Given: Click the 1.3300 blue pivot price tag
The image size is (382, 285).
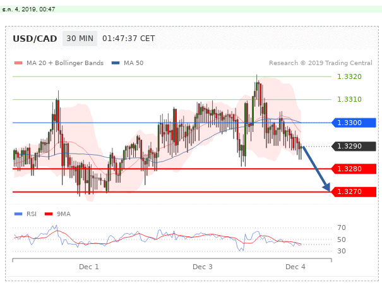Looking at the screenshot, I should click(x=354, y=123).
